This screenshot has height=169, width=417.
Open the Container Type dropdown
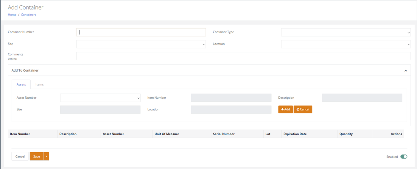coord(346,32)
